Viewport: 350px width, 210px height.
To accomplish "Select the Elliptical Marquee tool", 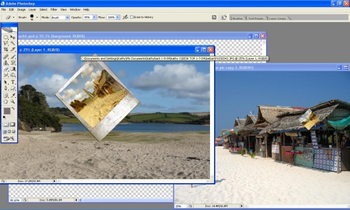I will (x=6, y=37).
